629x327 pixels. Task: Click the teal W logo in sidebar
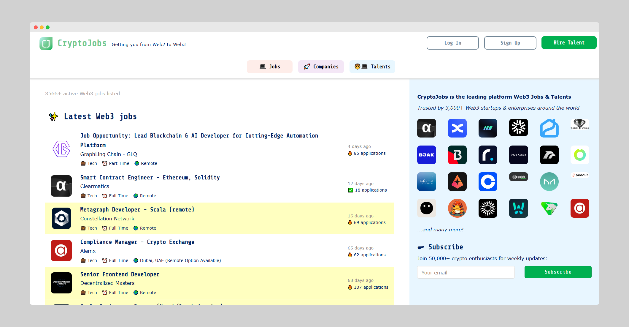tap(519, 208)
